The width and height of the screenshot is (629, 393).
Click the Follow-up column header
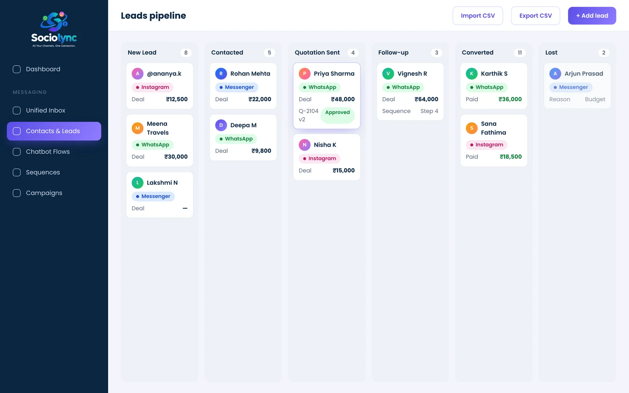point(393,53)
